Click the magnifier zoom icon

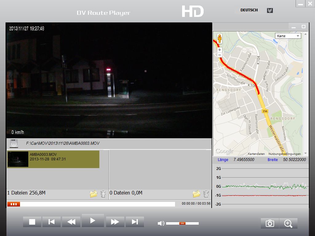[x=288, y=223]
